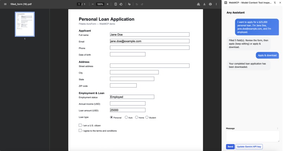Click the Street address field
Viewport: 284px width, 151px height.
coord(150,66)
